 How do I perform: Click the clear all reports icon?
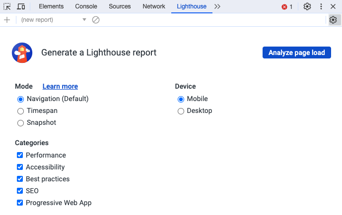96,20
